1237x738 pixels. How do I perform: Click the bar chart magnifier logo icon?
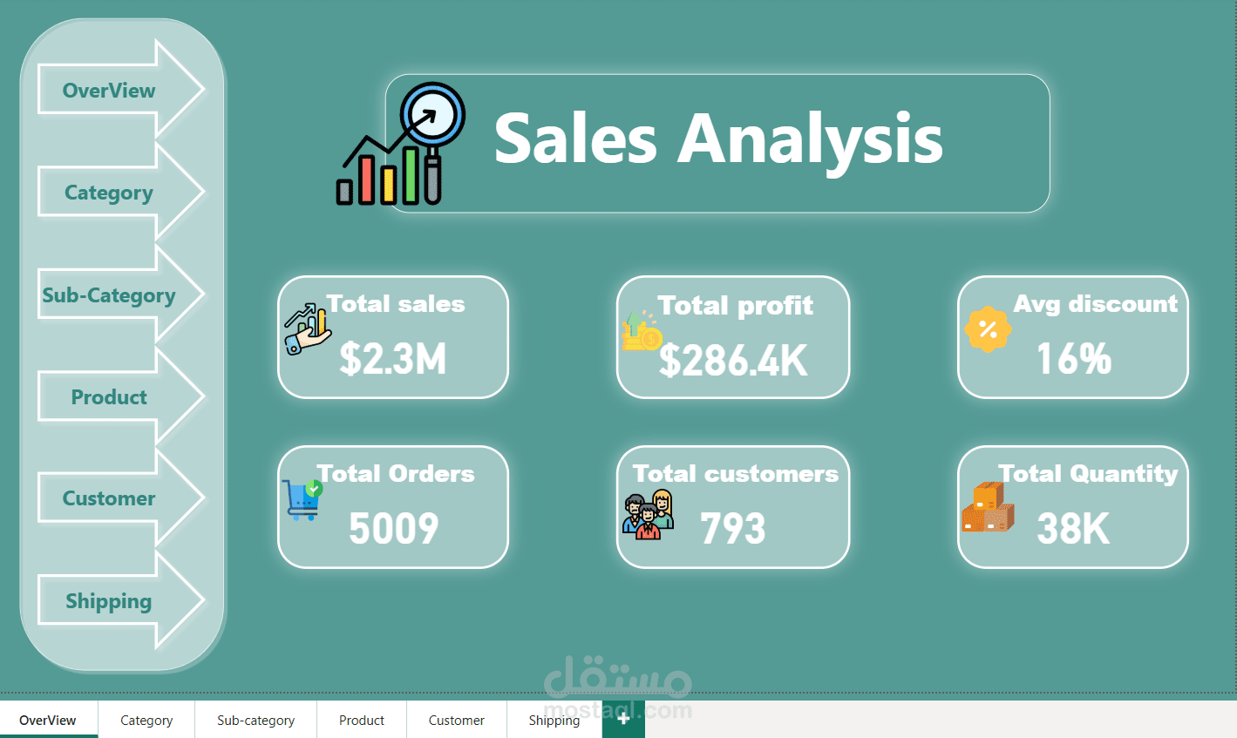click(x=401, y=145)
